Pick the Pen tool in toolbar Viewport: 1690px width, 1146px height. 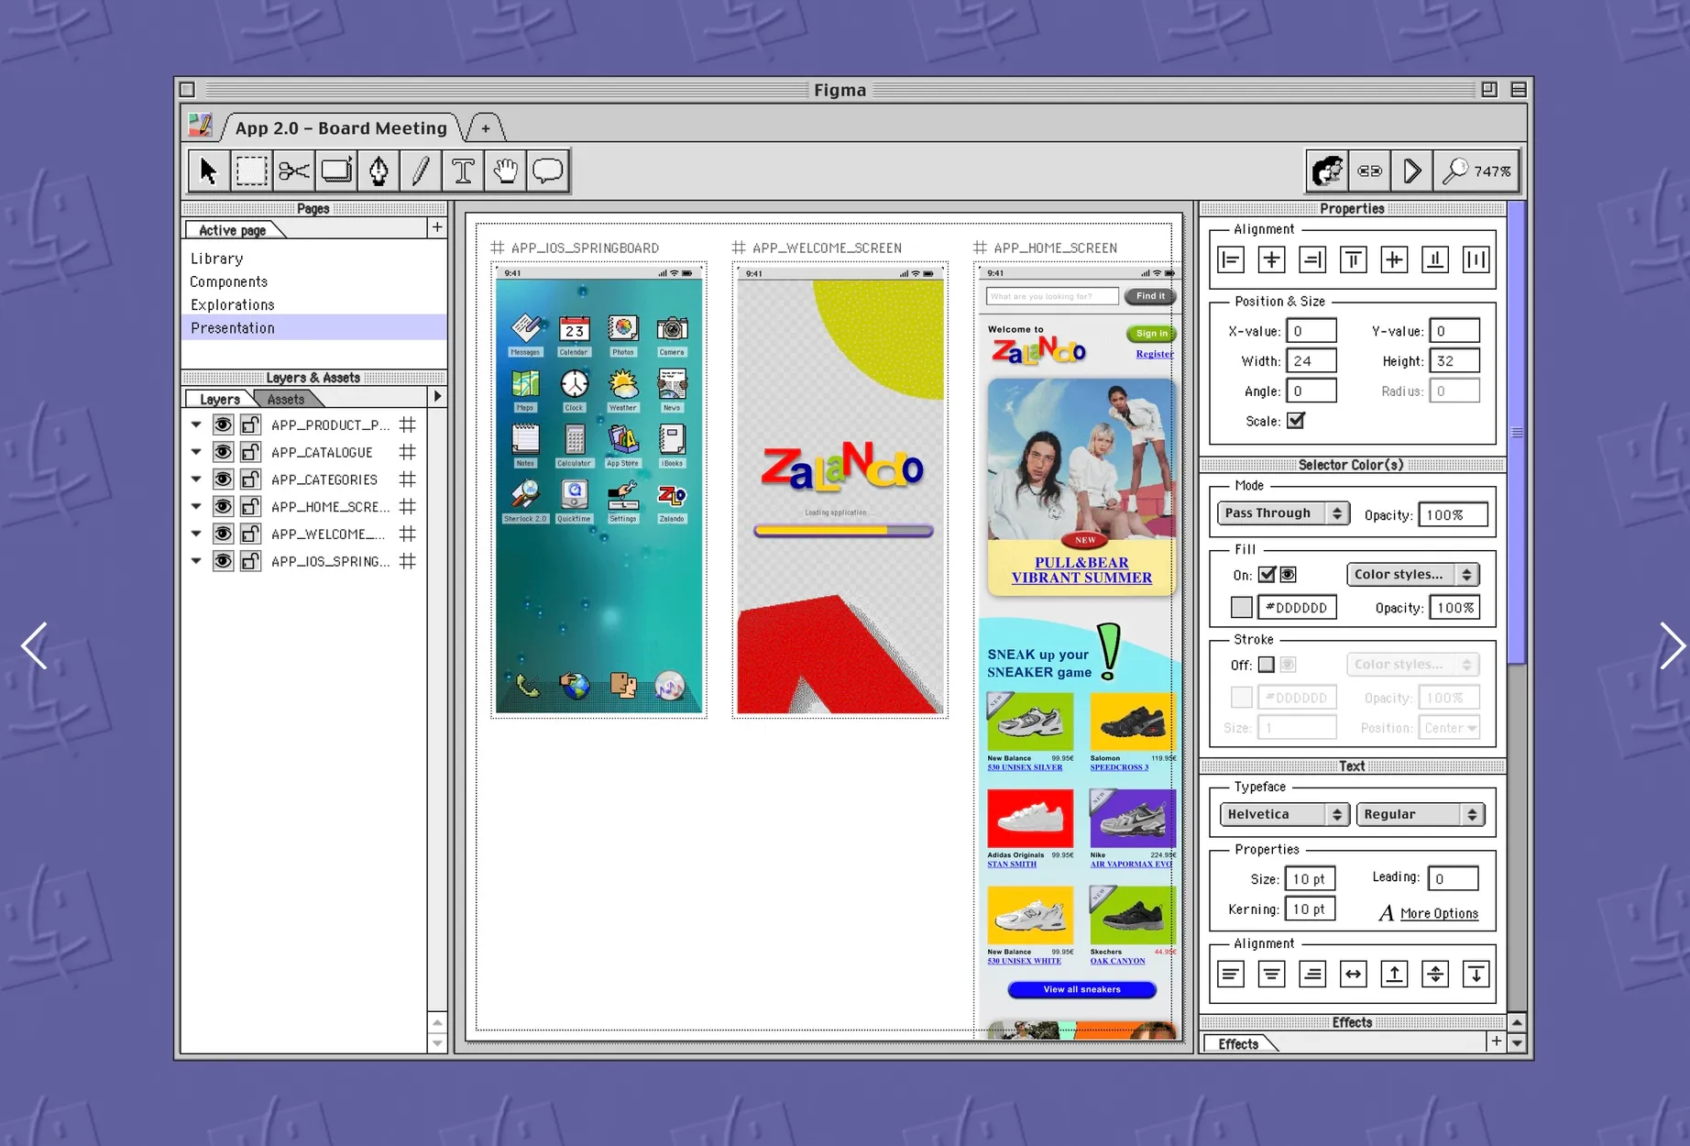coord(379,171)
